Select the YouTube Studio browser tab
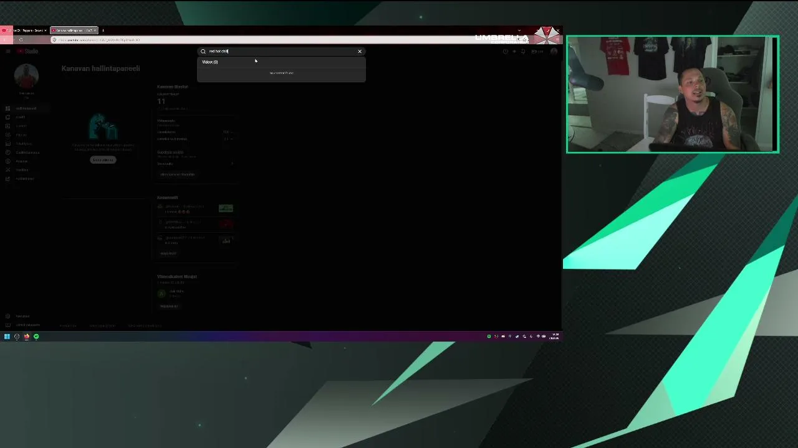The width and height of the screenshot is (798, 448). pos(74,30)
